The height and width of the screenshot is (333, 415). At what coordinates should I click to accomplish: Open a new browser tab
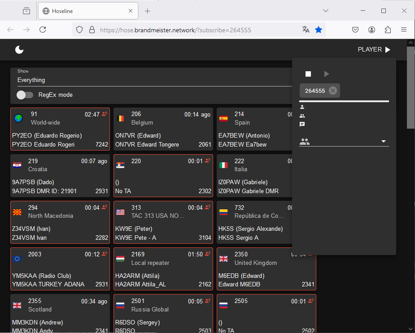pos(148,11)
